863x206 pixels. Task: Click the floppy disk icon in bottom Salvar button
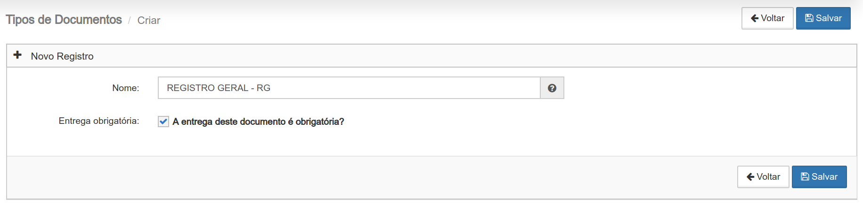click(x=805, y=177)
